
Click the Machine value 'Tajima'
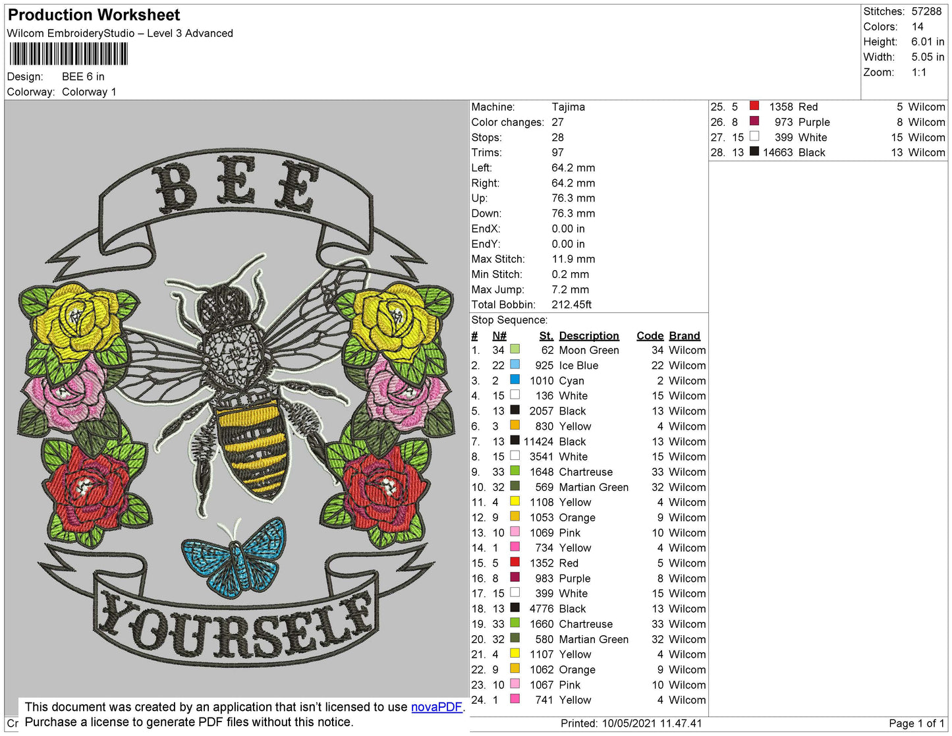(x=568, y=107)
